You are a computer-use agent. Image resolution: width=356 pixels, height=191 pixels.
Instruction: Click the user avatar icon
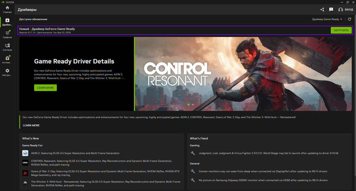340,9
